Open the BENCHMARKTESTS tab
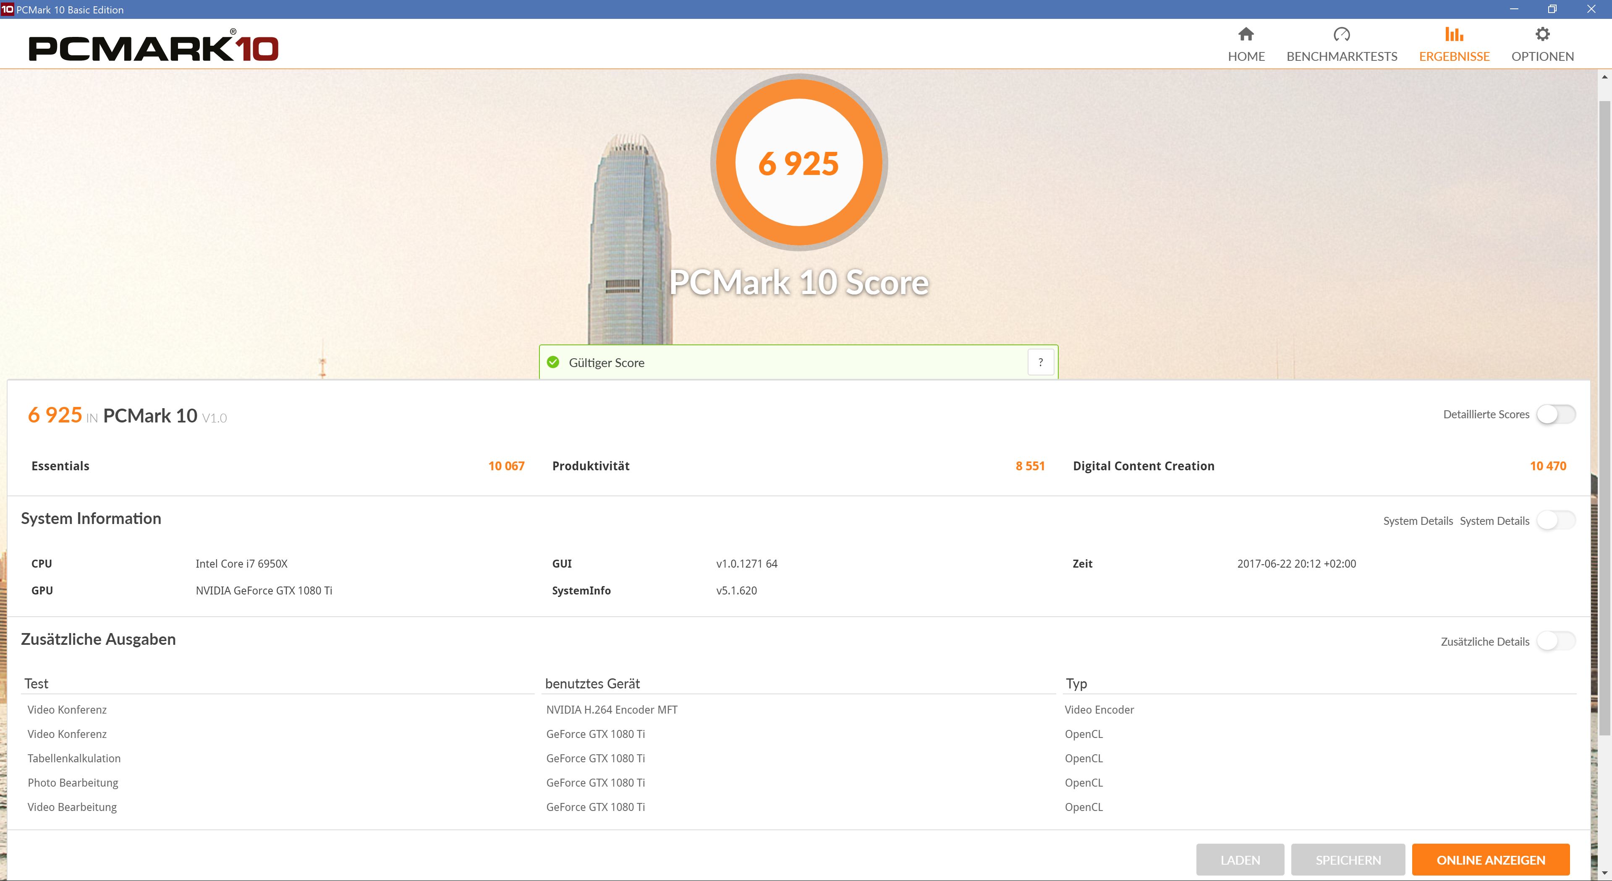The width and height of the screenshot is (1612, 881). point(1341,56)
